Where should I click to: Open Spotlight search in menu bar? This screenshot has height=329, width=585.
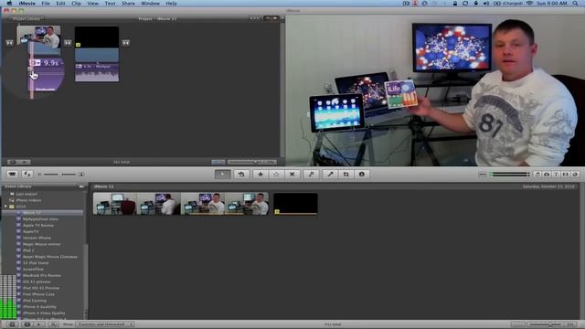pyautogui.click(x=575, y=4)
